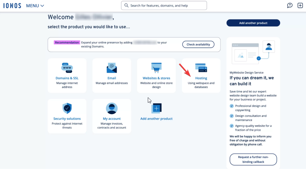The width and height of the screenshot is (306, 169).
Task: Click the Recommendation label tag
Action: click(67, 42)
